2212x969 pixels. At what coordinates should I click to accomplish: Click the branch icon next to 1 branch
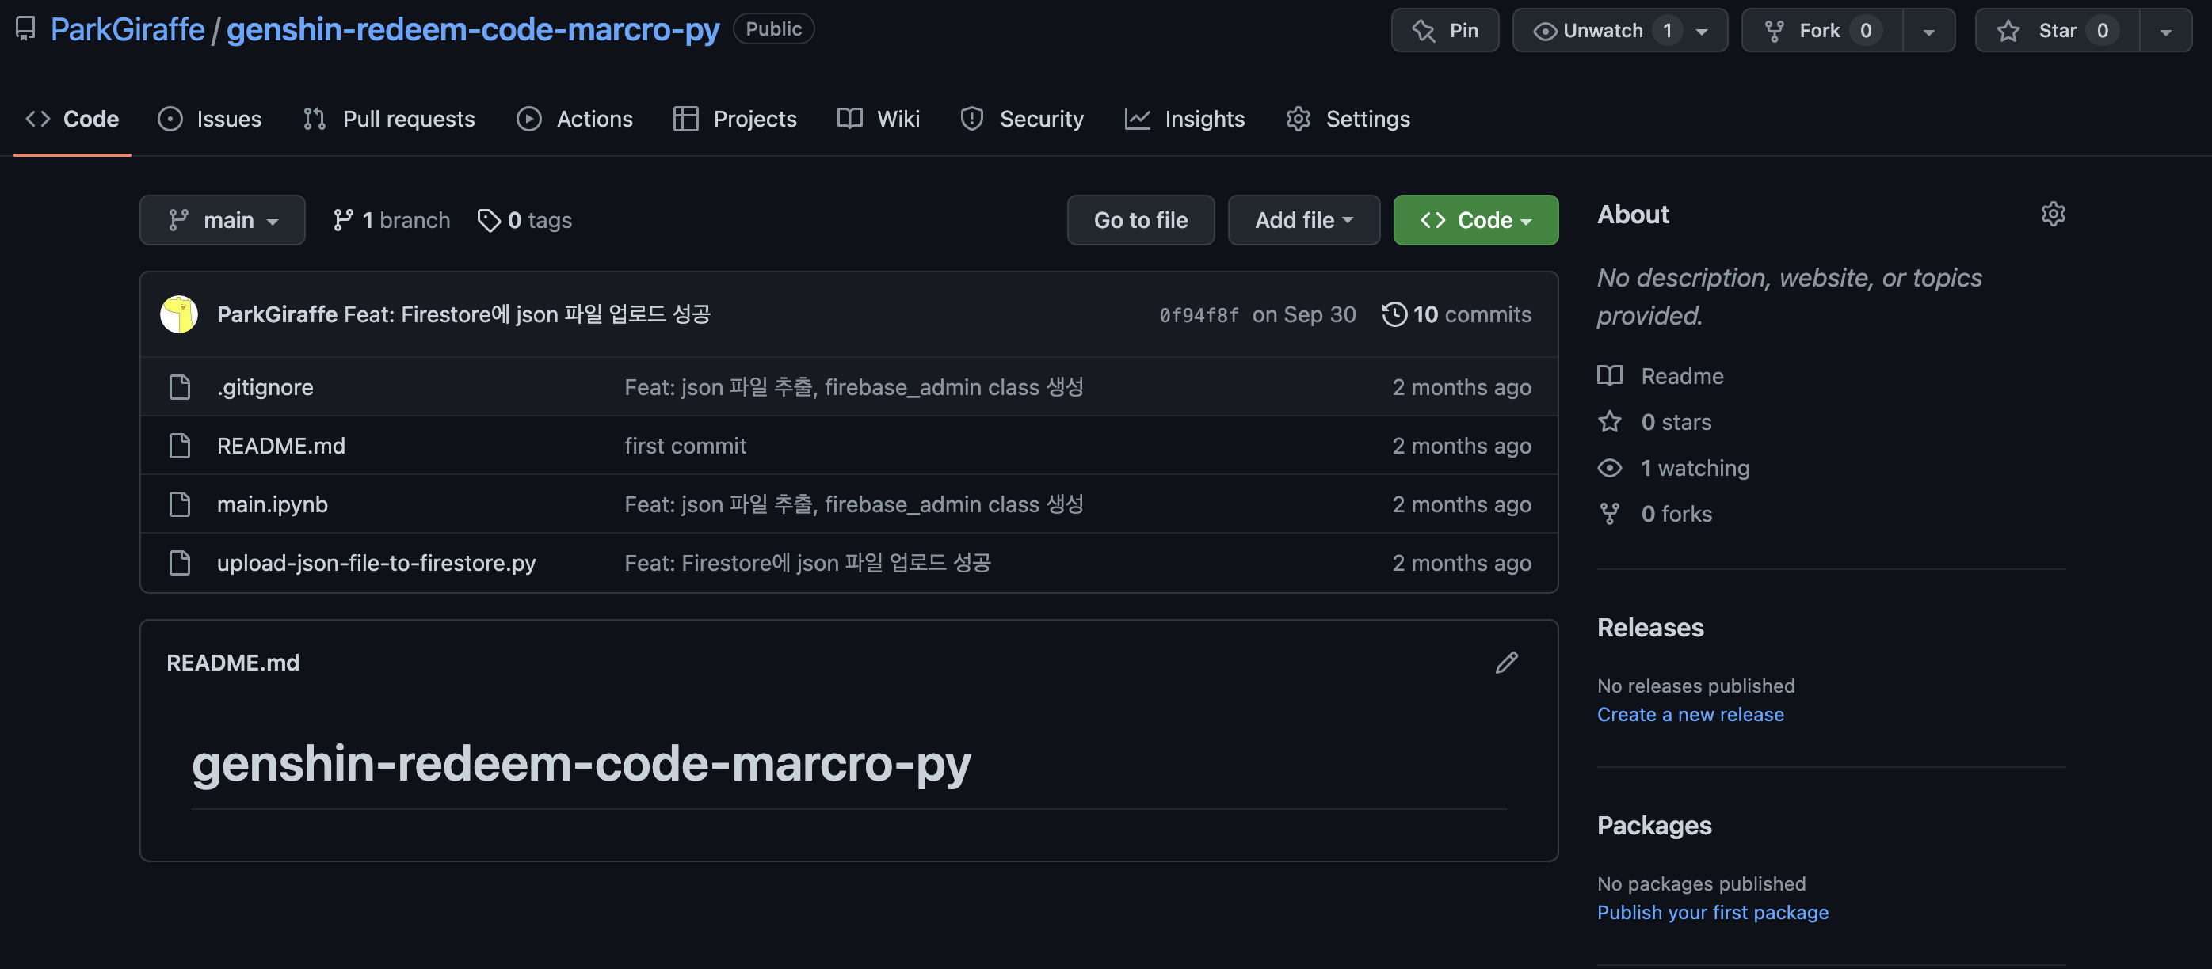point(342,221)
